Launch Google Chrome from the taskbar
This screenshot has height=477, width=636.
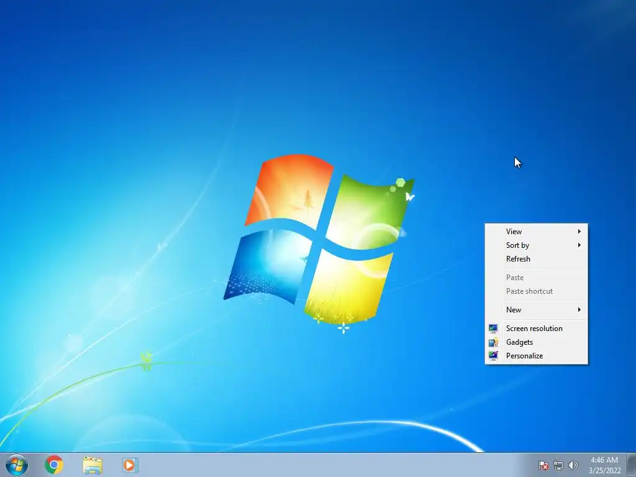pyautogui.click(x=54, y=465)
